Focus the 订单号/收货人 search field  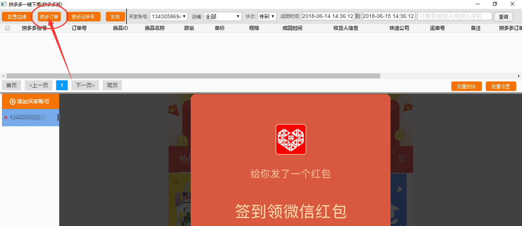[x=455, y=16]
